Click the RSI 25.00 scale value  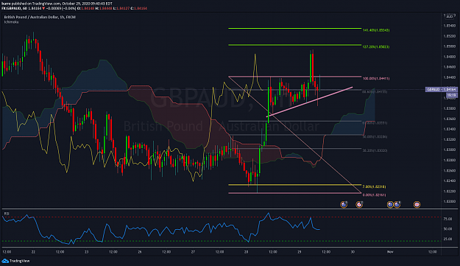pyautogui.click(x=447, y=239)
